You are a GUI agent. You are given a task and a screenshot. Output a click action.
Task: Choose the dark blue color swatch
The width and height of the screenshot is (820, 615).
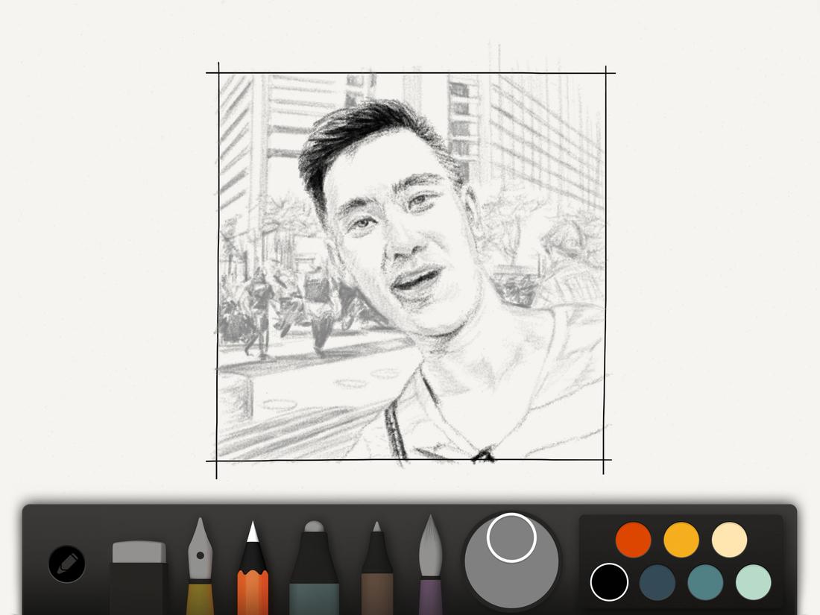[x=658, y=584]
